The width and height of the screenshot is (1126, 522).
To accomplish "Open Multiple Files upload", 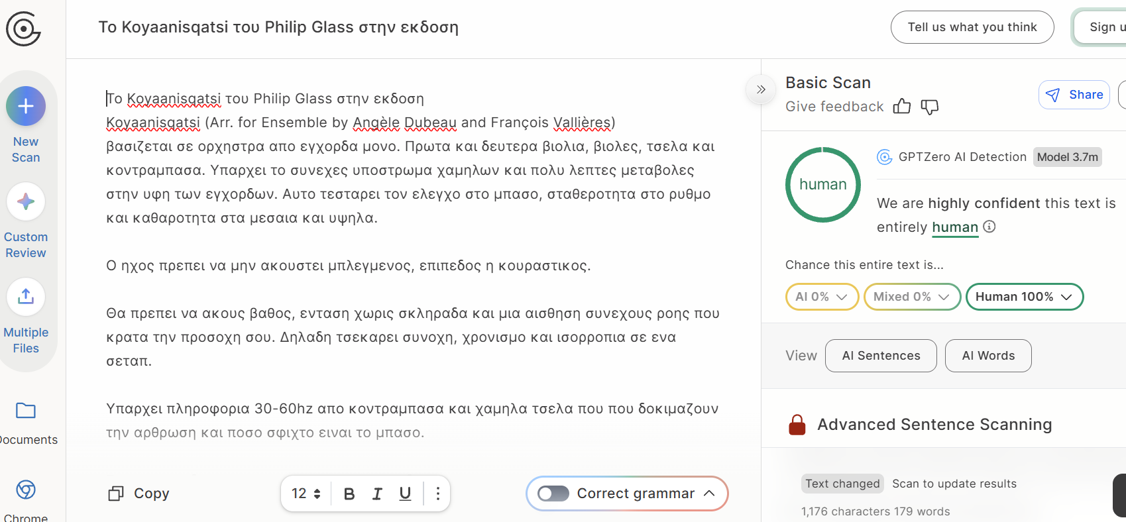I will coord(26,297).
